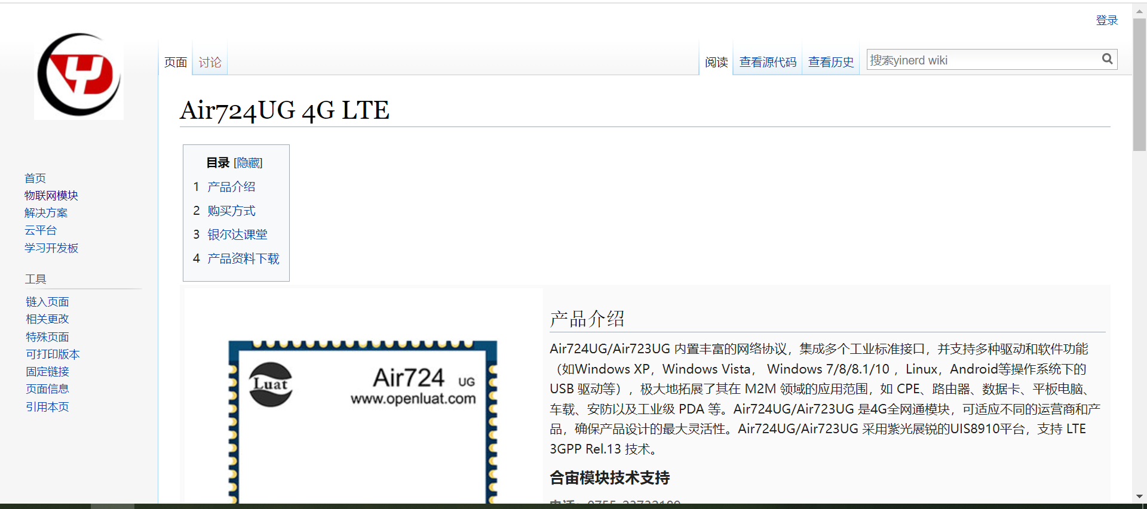Click the scrollbar down arrow
The height and width of the screenshot is (509, 1147).
coord(1140,496)
